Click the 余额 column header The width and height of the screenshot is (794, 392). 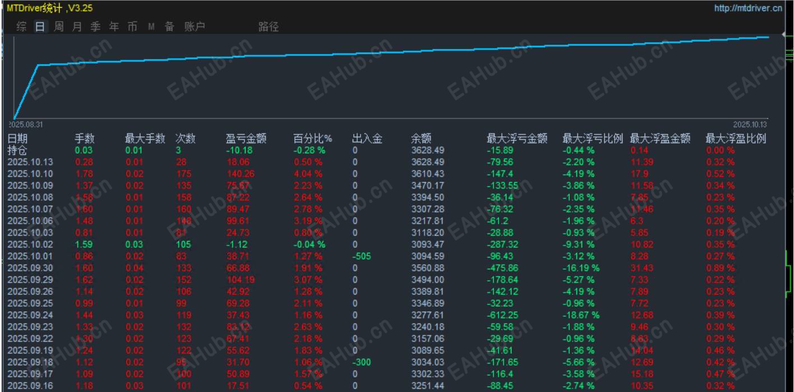point(421,139)
